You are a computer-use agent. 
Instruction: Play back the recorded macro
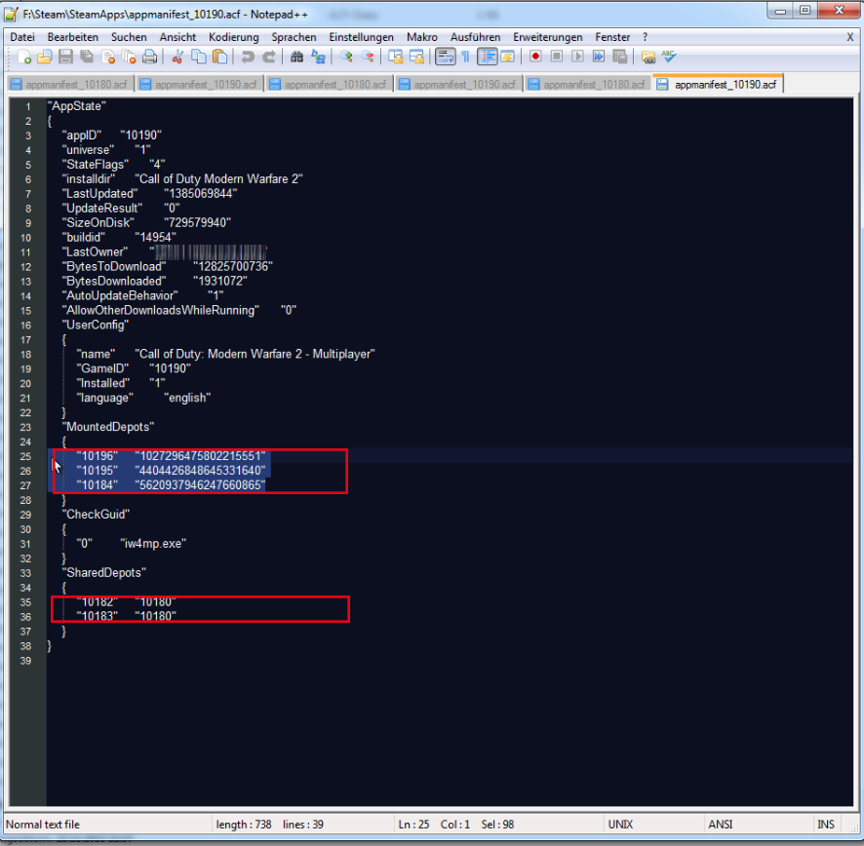pyautogui.click(x=577, y=57)
